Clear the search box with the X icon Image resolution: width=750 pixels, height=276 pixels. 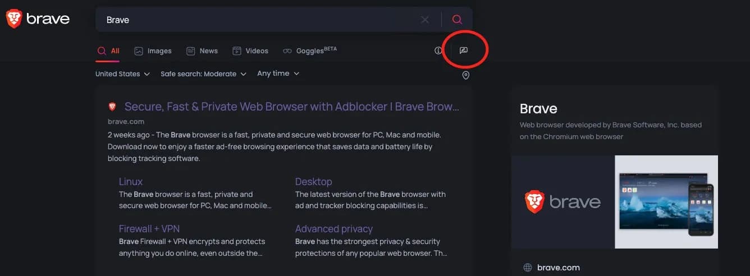coord(425,20)
